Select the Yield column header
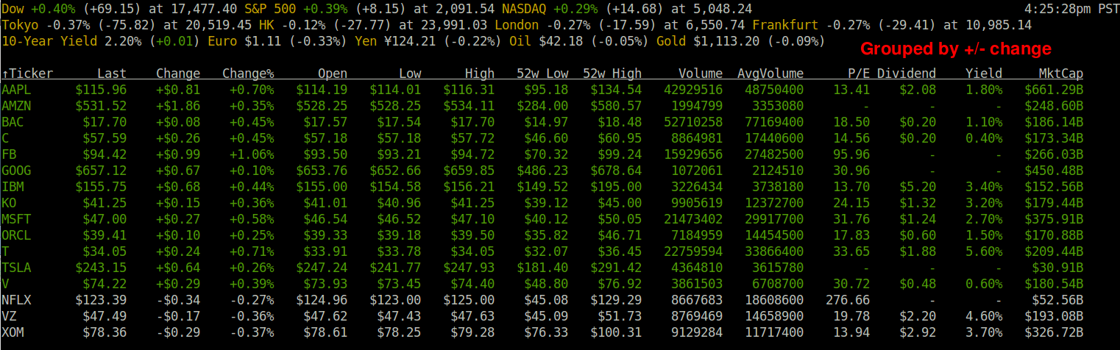 [984, 74]
